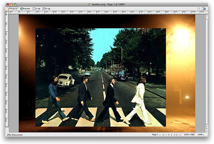Click the current frame number field

(x=172, y=135)
